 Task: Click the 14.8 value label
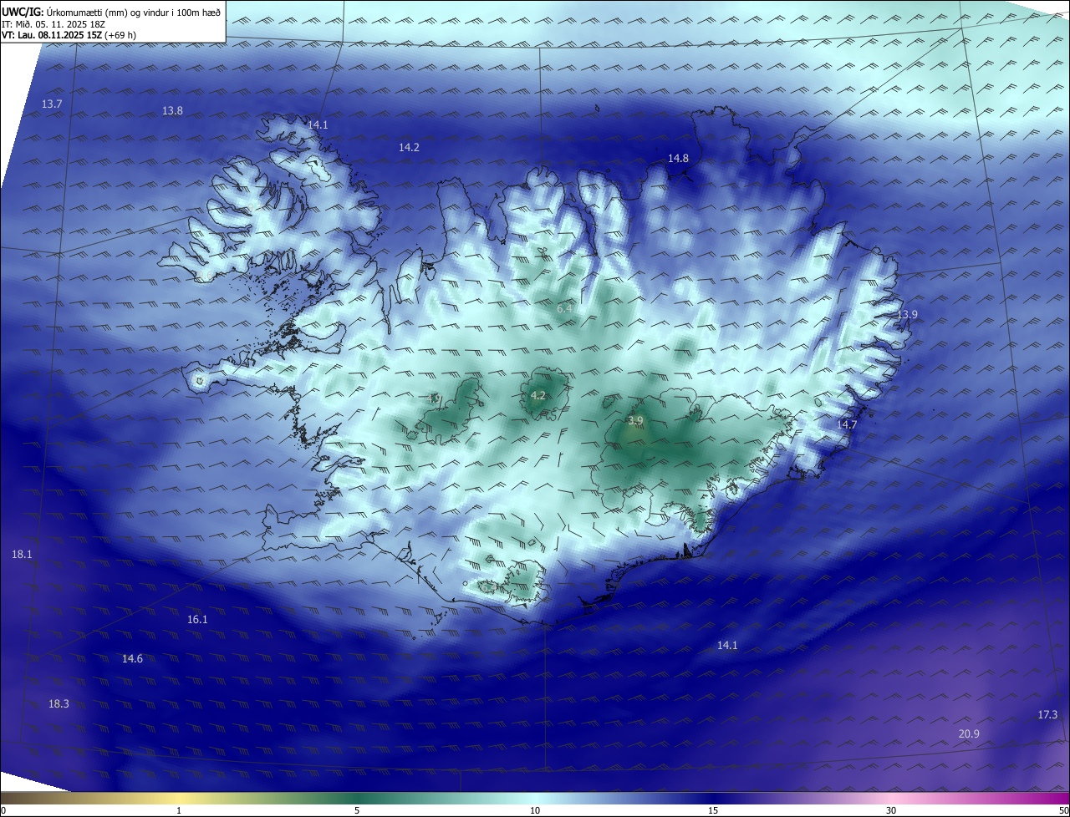pos(678,158)
